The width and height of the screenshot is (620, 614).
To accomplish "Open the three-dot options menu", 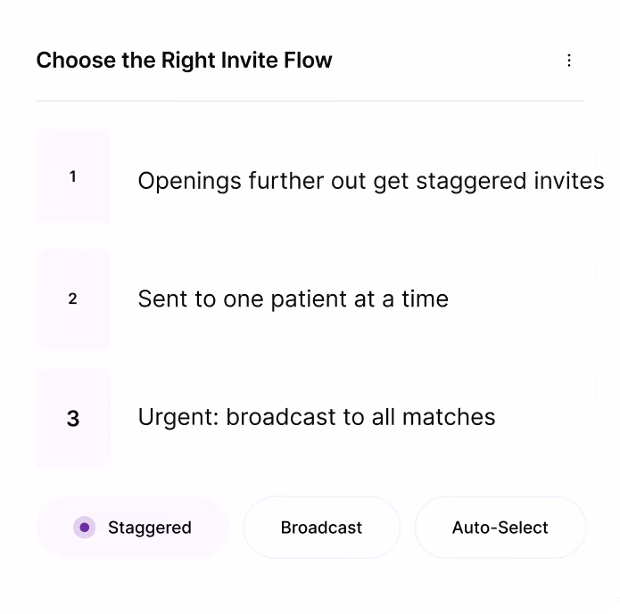I will tap(569, 61).
